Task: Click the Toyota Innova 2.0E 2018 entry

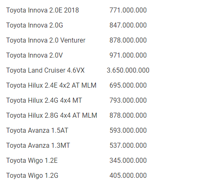Action: (x=43, y=10)
